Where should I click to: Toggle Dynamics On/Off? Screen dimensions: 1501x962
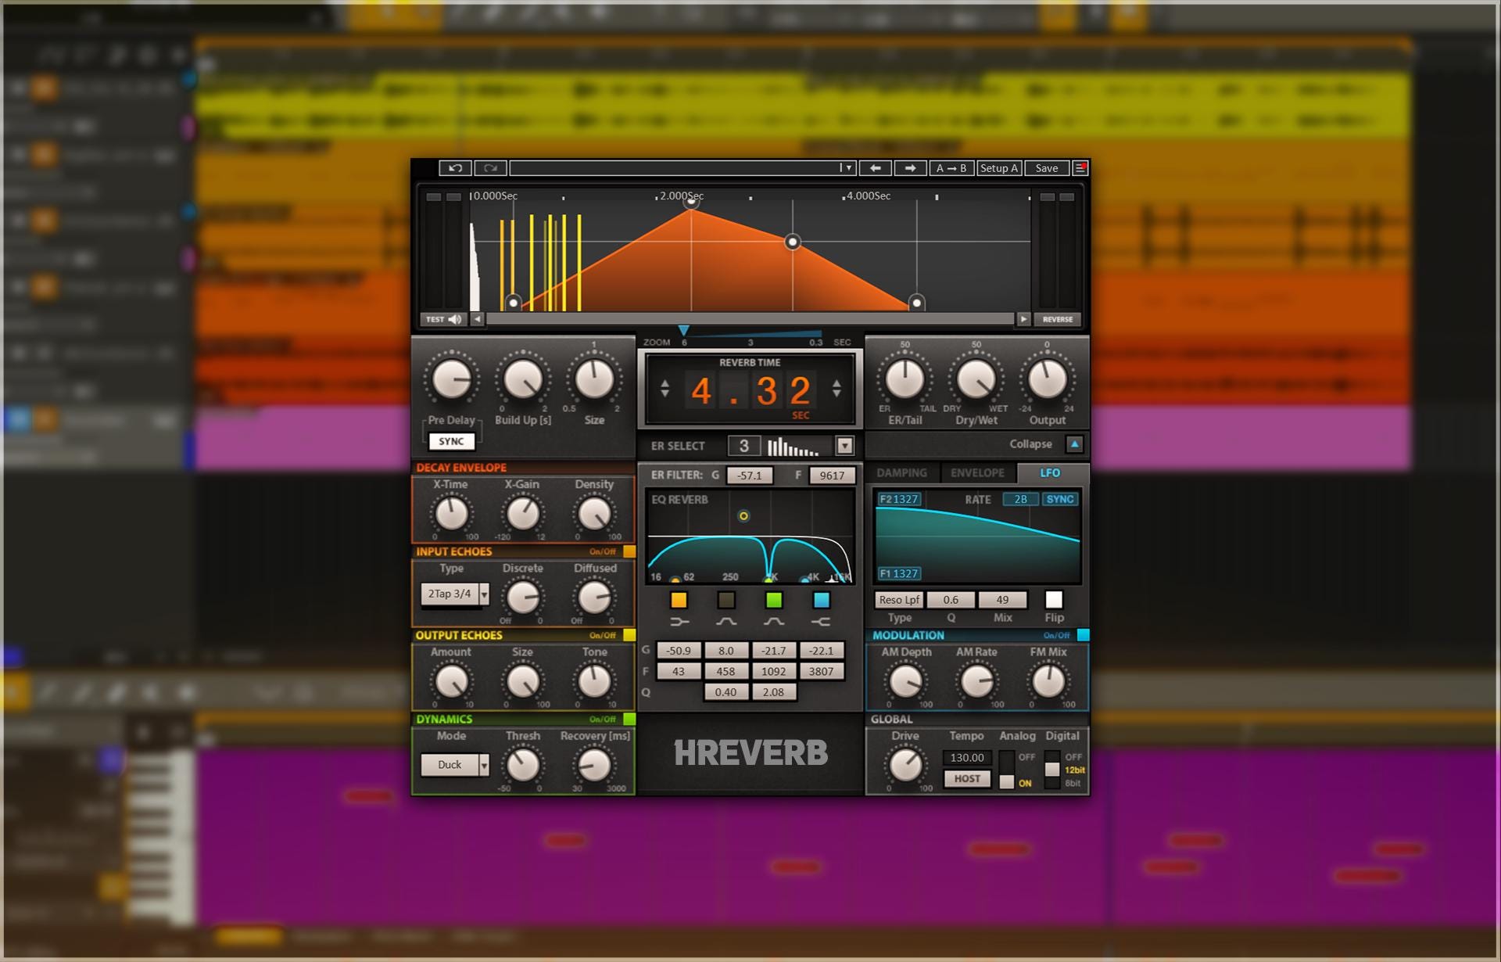(x=629, y=719)
